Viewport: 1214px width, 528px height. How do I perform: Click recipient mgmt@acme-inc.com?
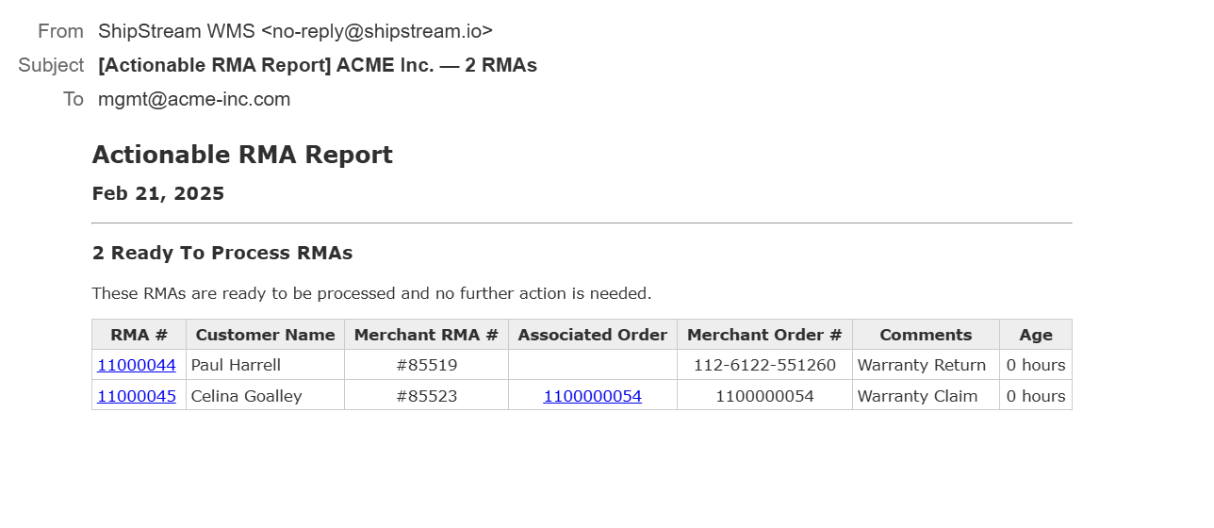[x=194, y=99]
